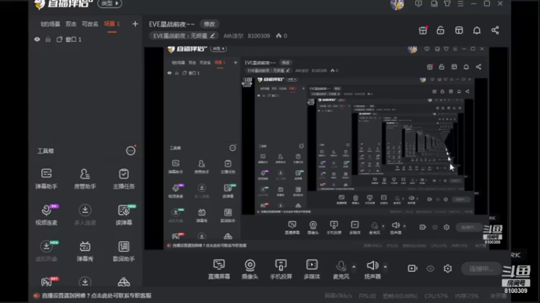Viewport: 540px width, 303px height.
Task: Open 读弹幕 tool in main toolbox
Action: point(124,215)
